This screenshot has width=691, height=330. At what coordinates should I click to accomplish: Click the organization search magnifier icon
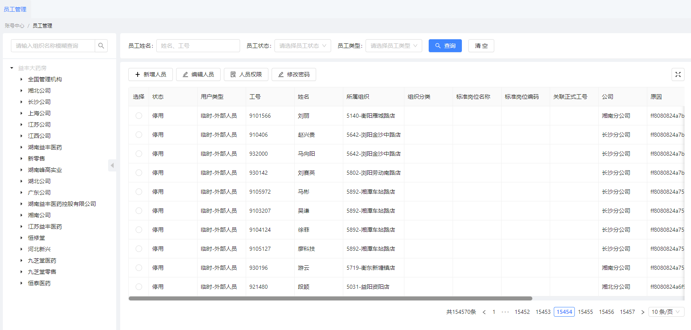click(101, 46)
